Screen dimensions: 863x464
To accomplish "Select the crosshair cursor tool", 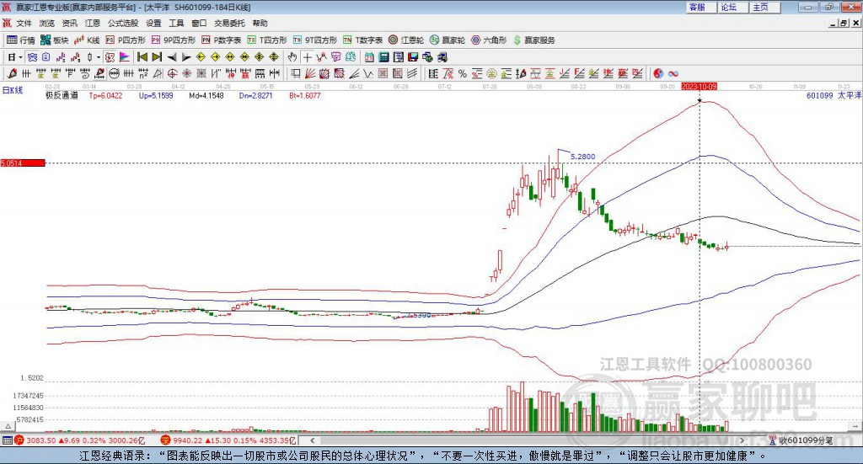I will [307, 57].
